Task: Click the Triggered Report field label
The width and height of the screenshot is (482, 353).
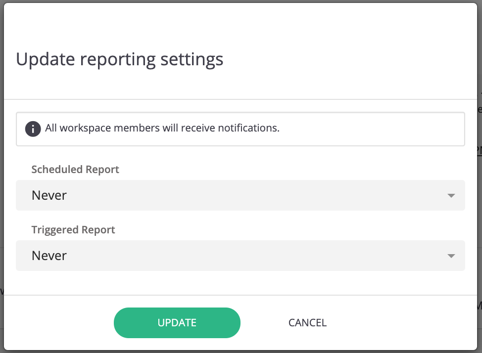Action: [73, 230]
